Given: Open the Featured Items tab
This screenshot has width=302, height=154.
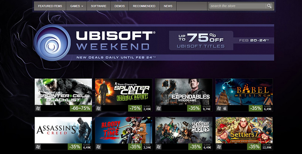Looking at the screenshot, I should point(50,6).
